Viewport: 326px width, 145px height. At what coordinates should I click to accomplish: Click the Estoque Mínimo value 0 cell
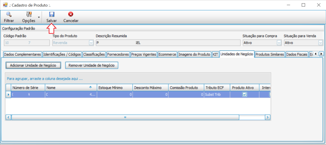[x=115, y=95]
